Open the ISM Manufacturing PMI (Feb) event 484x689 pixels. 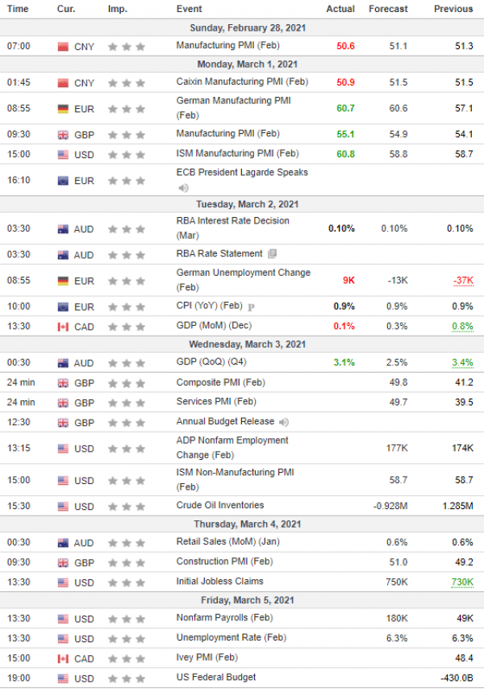238,153
